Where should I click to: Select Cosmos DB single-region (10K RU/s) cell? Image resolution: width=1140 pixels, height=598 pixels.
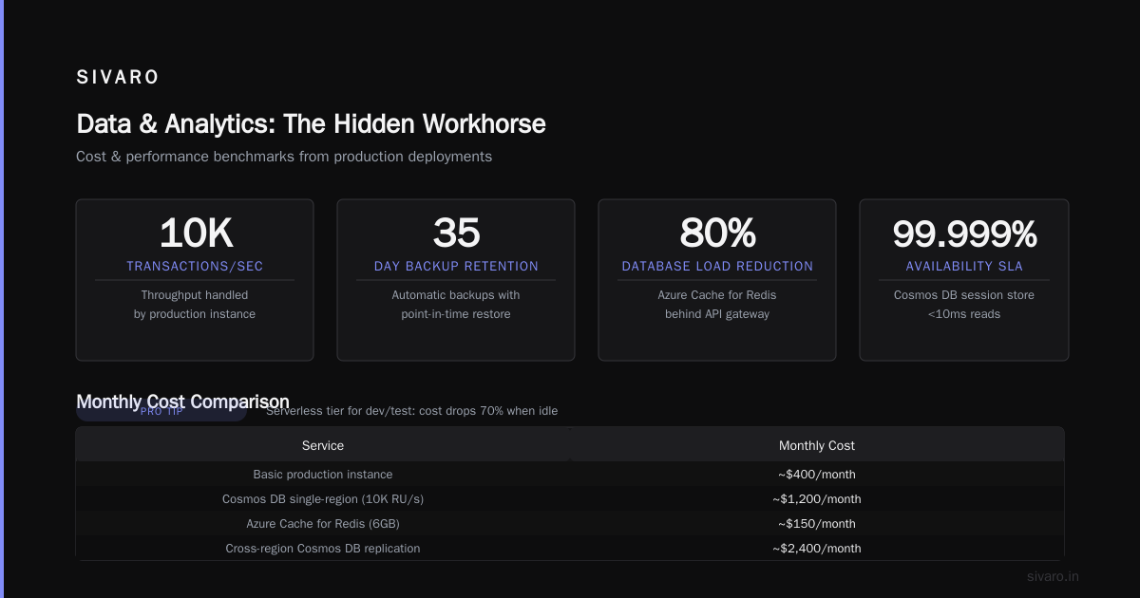point(323,499)
